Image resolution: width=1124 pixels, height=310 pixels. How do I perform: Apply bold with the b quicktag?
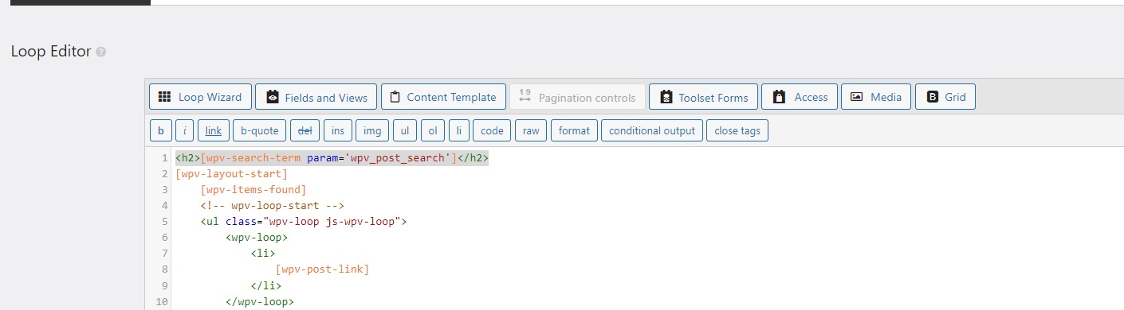[x=160, y=130]
